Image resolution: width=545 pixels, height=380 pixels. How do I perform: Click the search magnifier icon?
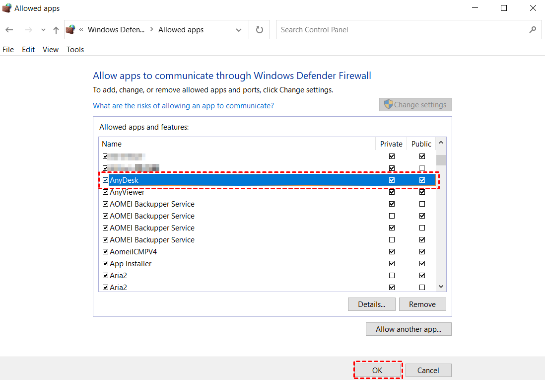click(533, 30)
